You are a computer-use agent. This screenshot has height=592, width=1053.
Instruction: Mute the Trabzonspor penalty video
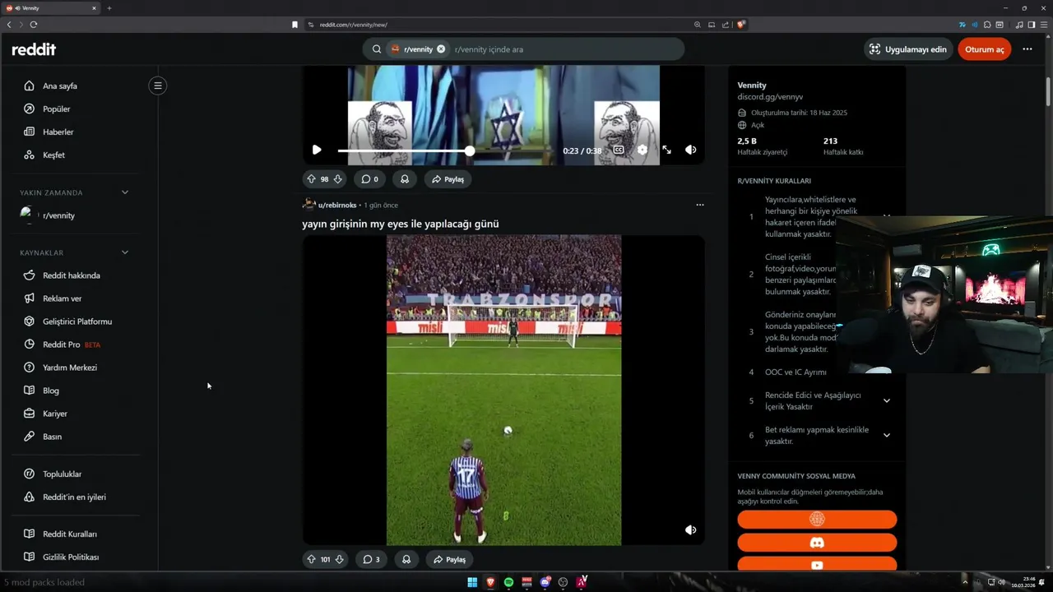[x=691, y=530]
